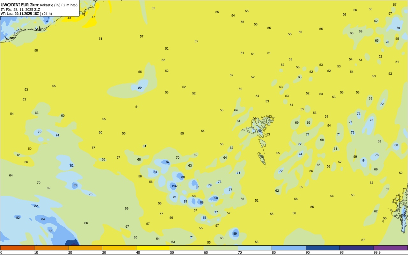Click the humidity value 78 on the map
Screen dimensions: 408x255
click(x=377, y=155)
